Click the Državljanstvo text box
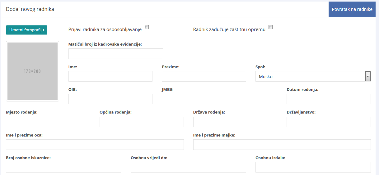 (x=329, y=122)
